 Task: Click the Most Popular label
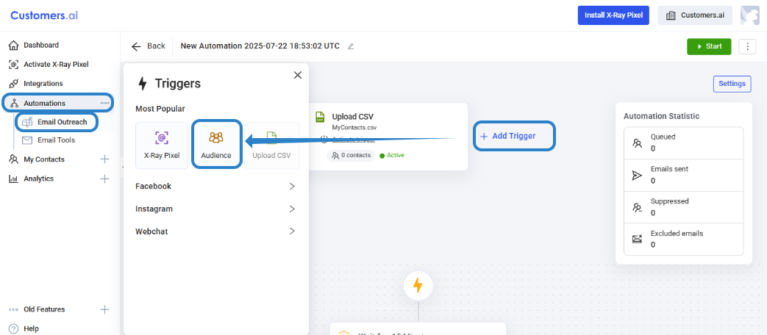pos(160,109)
